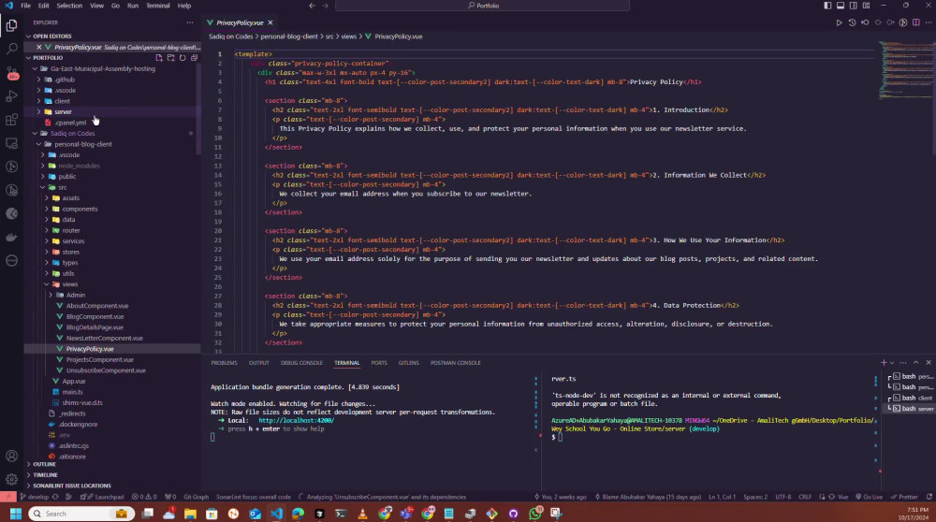
Task: Open the Manage gear in activity bar
Action: click(x=11, y=480)
